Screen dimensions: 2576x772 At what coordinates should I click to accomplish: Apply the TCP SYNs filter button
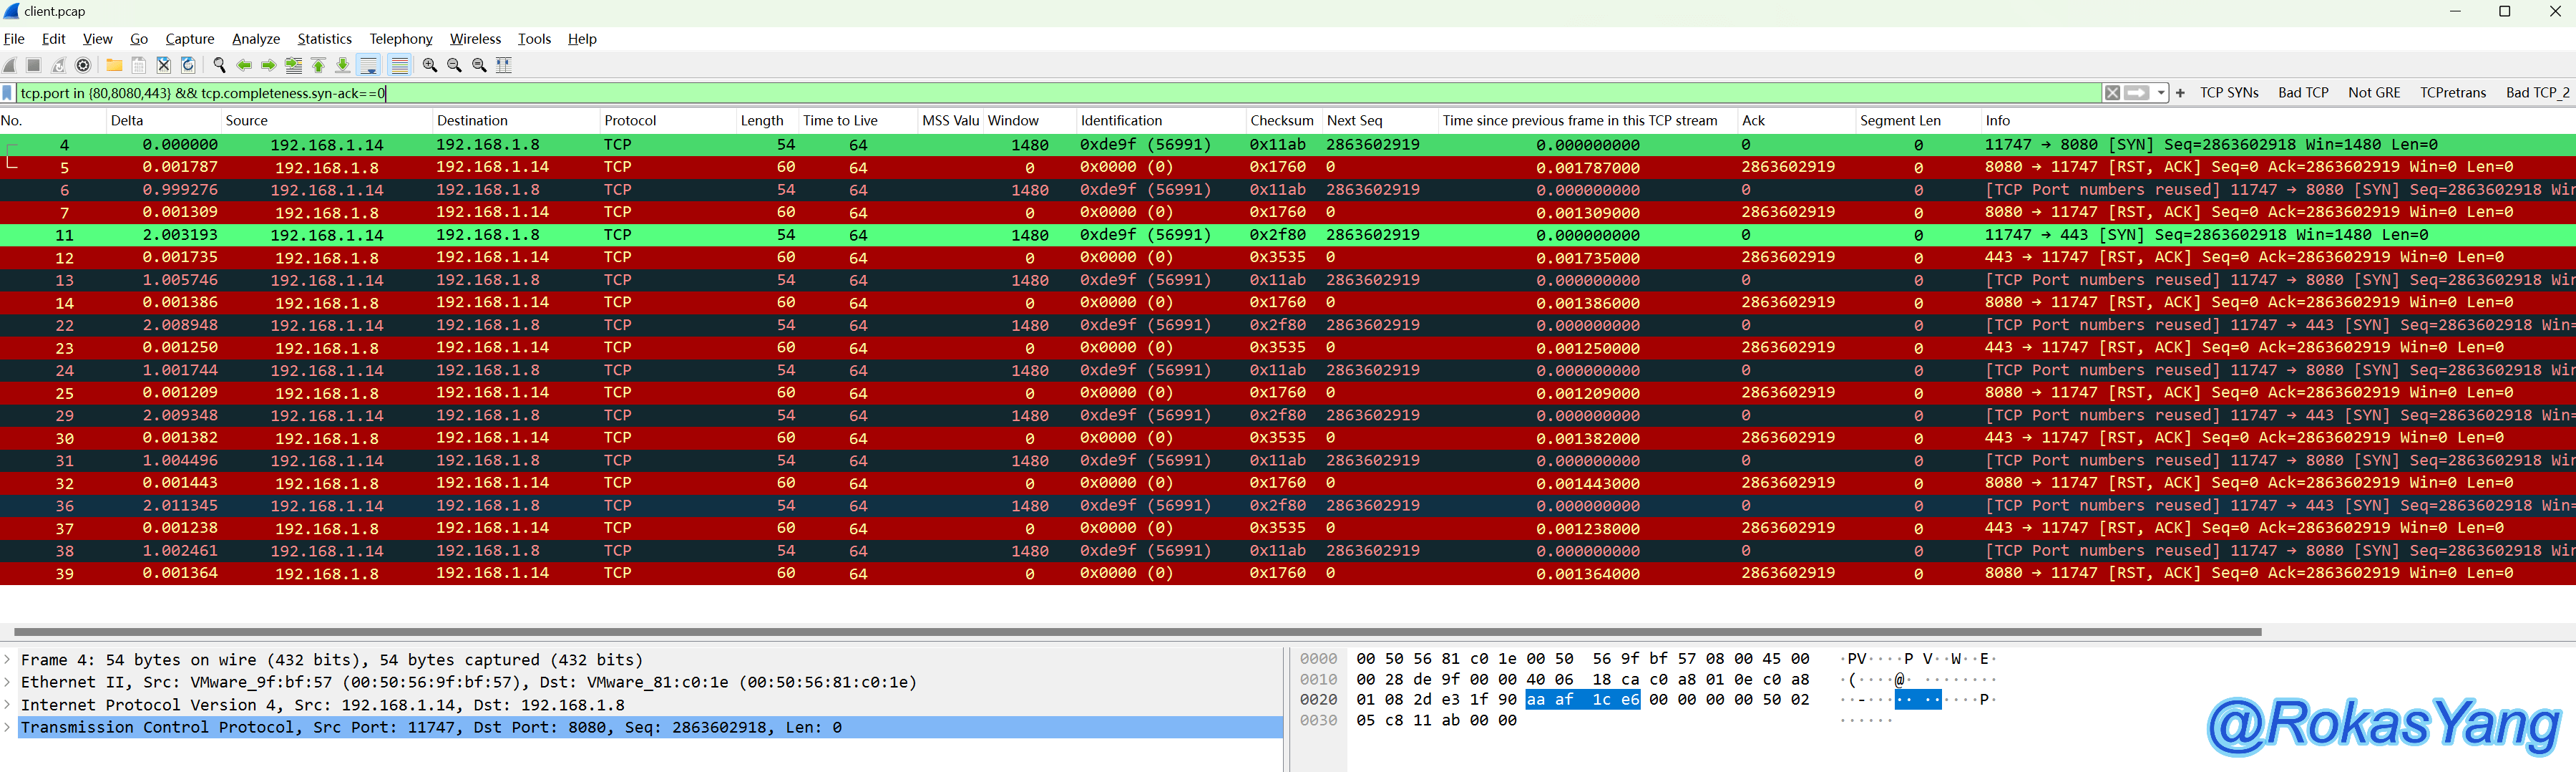point(2229,93)
